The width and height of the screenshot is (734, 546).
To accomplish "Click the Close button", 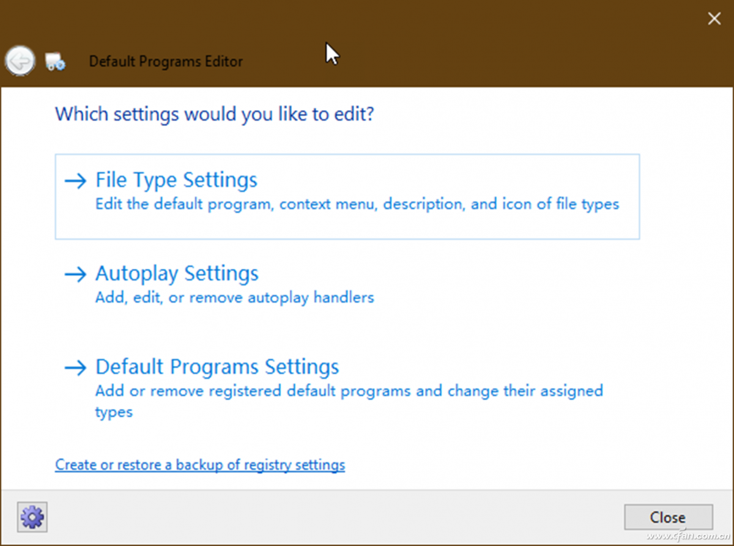I will [668, 517].
